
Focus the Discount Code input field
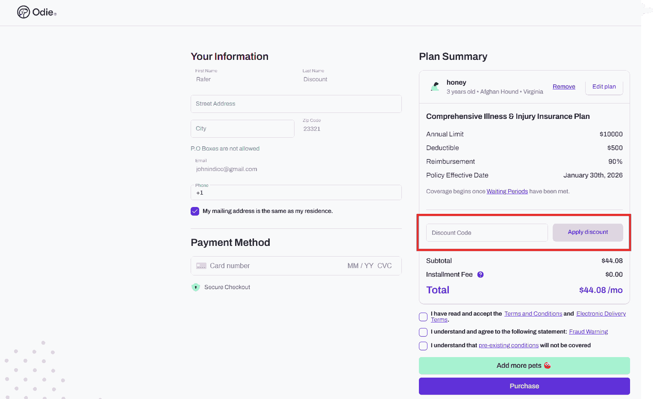[x=487, y=233]
